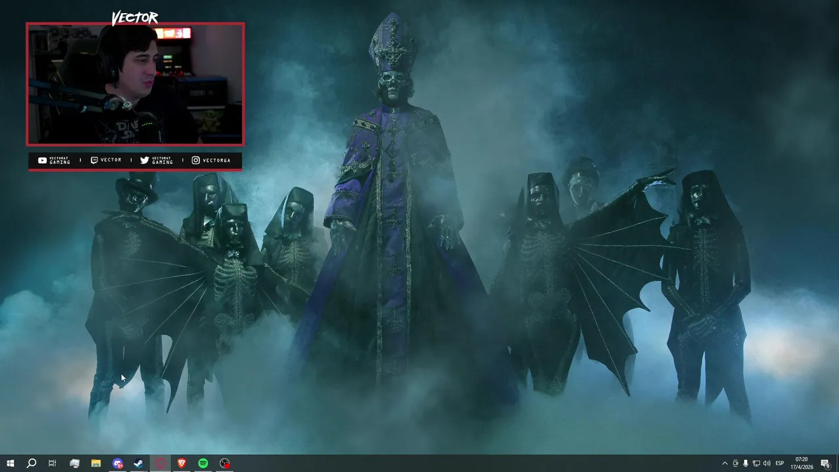Launch Brave browser from the taskbar
The image size is (839, 472).
(x=182, y=463)
